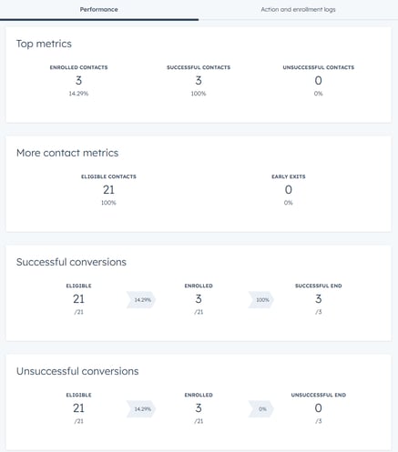
Task: Click the Enrolled 3 figure under Successful conversions
Action: click(199, 299)
